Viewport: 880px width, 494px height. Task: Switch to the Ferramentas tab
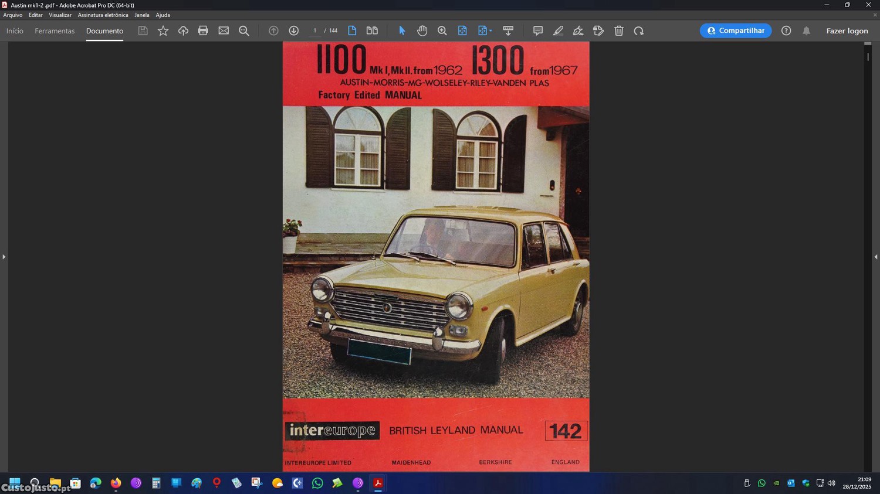55,31
